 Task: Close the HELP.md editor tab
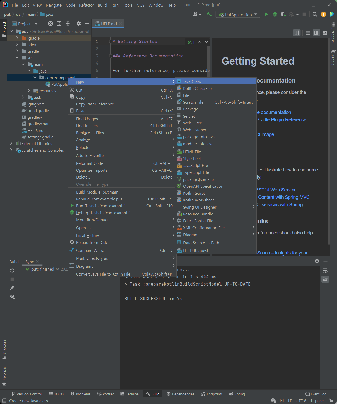pos(120,23)
